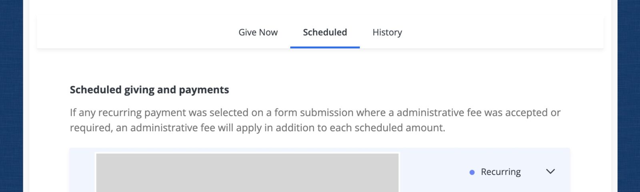The height and width of the screenshot is (192, 640).
Task: Click the administrative fee description paragraph
Action: coord(315,120)
